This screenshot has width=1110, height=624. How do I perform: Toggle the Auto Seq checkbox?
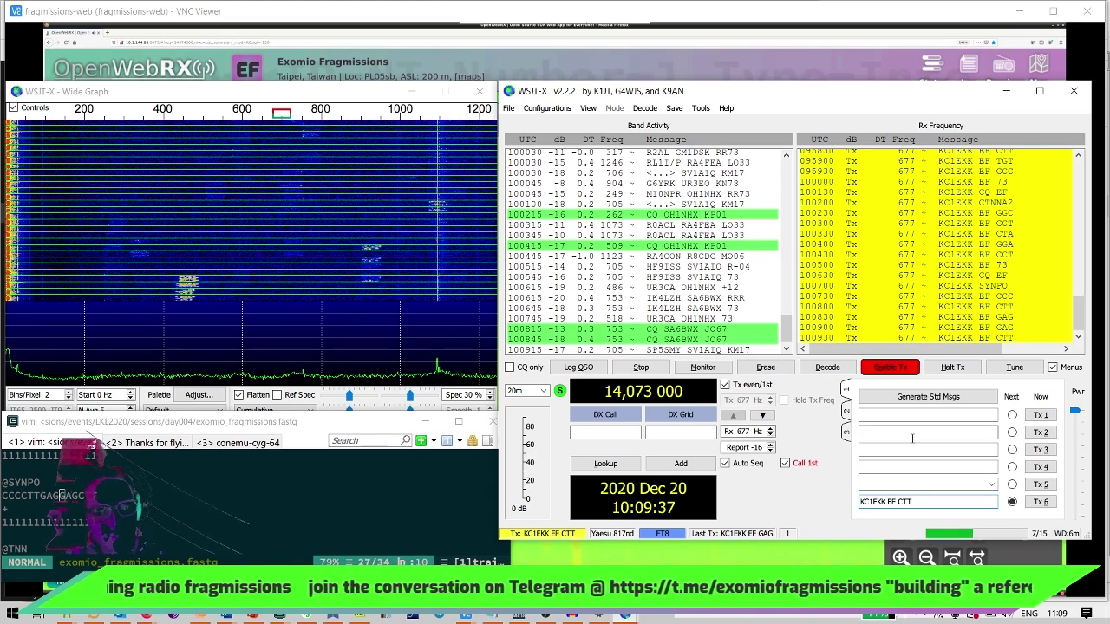[725, 463]
